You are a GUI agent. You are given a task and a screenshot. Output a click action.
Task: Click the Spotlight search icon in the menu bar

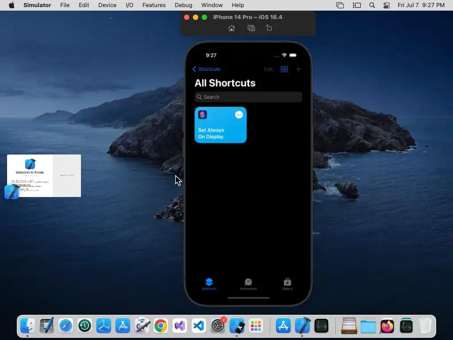(x=372, y=5)
